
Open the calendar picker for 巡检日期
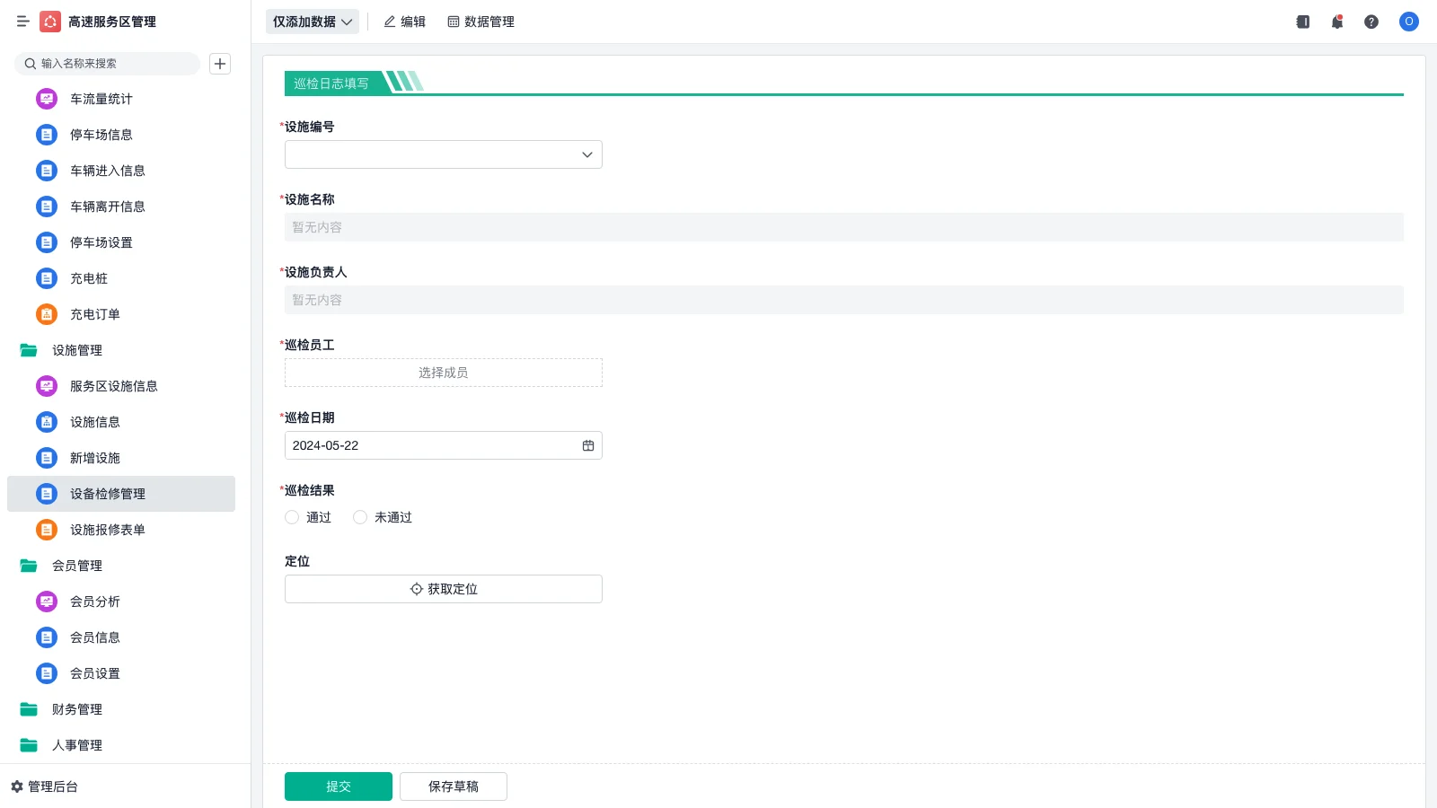(588, 445)
